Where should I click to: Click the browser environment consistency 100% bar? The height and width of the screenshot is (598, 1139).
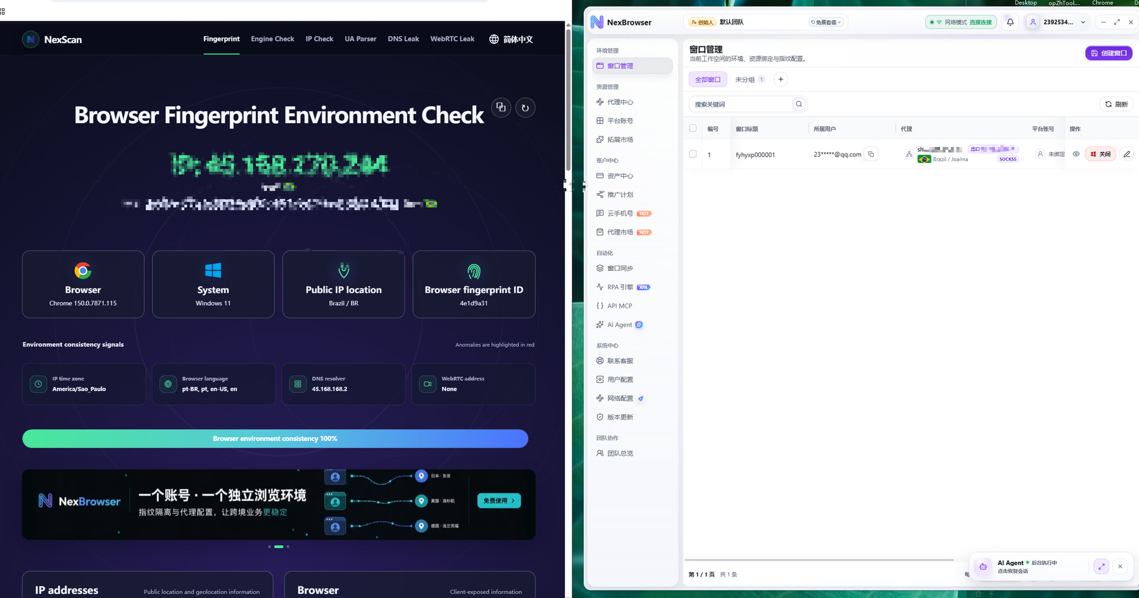[x=275, y=439]
